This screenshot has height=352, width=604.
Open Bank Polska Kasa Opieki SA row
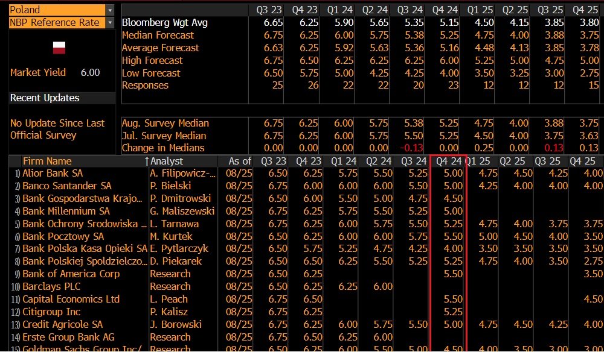click(x=85, y=248)
